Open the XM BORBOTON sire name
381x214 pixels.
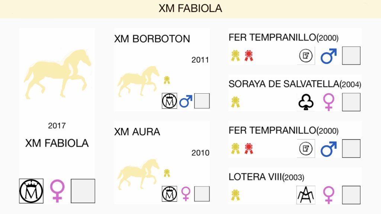coord(152,39)
